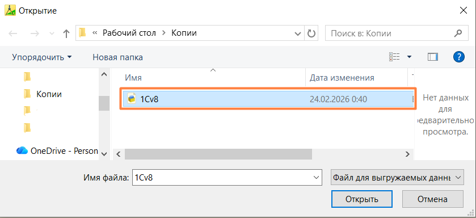Image resolution: width=476 pixels, height=218 pixels.
Task: Toggle the preview pane icon
Action: tap(433, 57)
